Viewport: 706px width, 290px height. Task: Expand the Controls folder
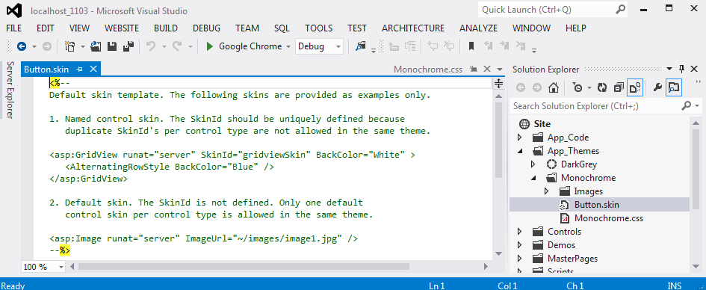pyautogui.click(x=519, y=232)
